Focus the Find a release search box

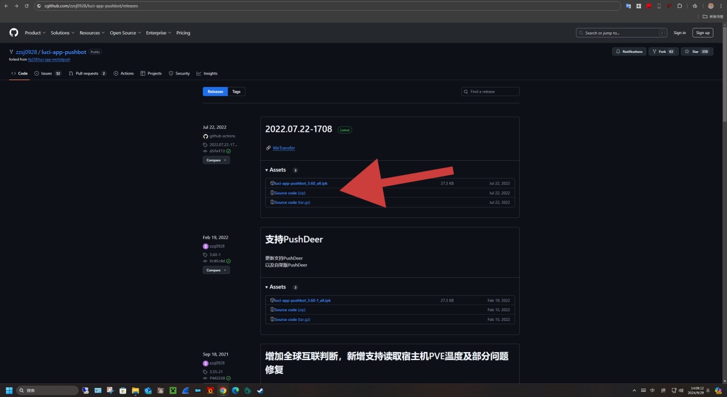490,91
